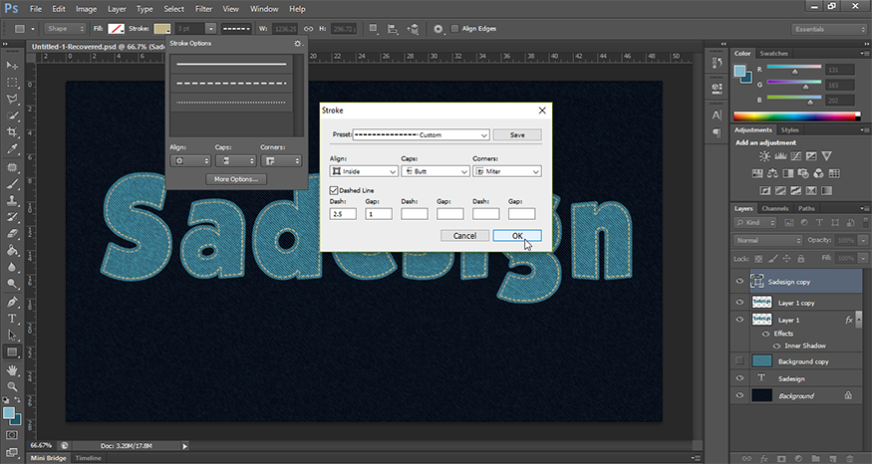The image size is (872, 464).
Task: Click the More Options button
Action: [x=236, y=179]
